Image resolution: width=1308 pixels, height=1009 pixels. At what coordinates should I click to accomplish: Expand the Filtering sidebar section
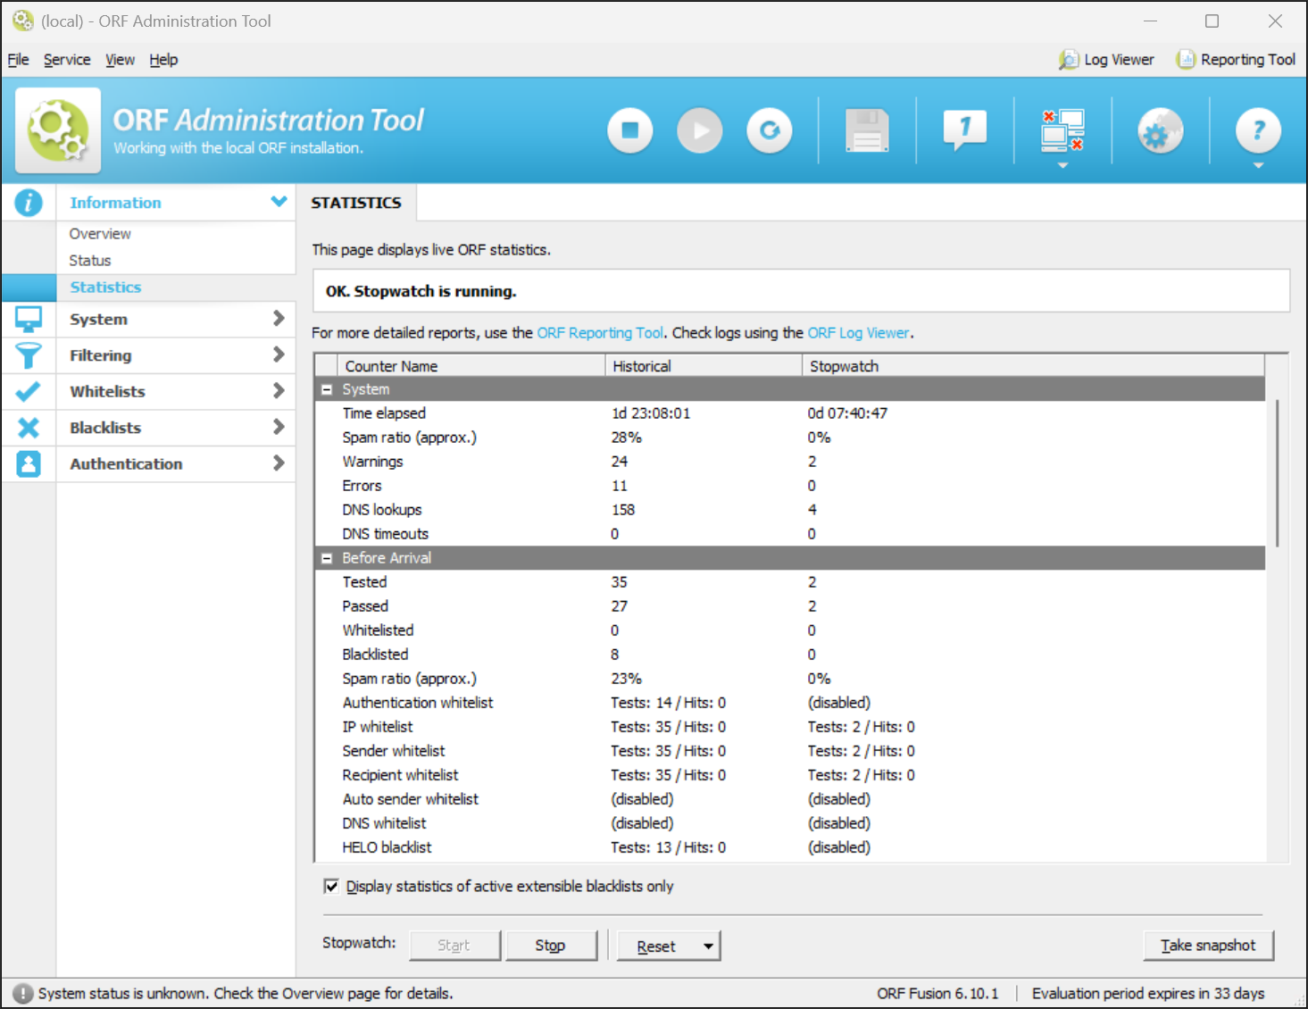tap(175, 355)
